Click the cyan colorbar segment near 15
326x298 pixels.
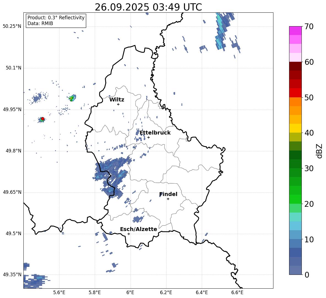295,217
